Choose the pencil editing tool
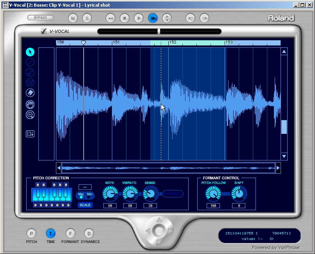The image size is (315, 254). pyautogui.click(x=29, y=72)
